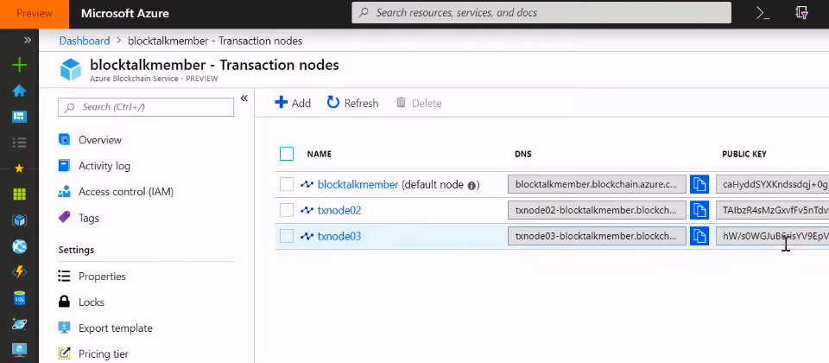Click the Activity log icon in the resource menu

(x=64, y=166)
